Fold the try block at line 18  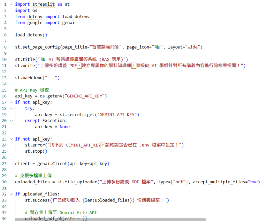point(11,108)
